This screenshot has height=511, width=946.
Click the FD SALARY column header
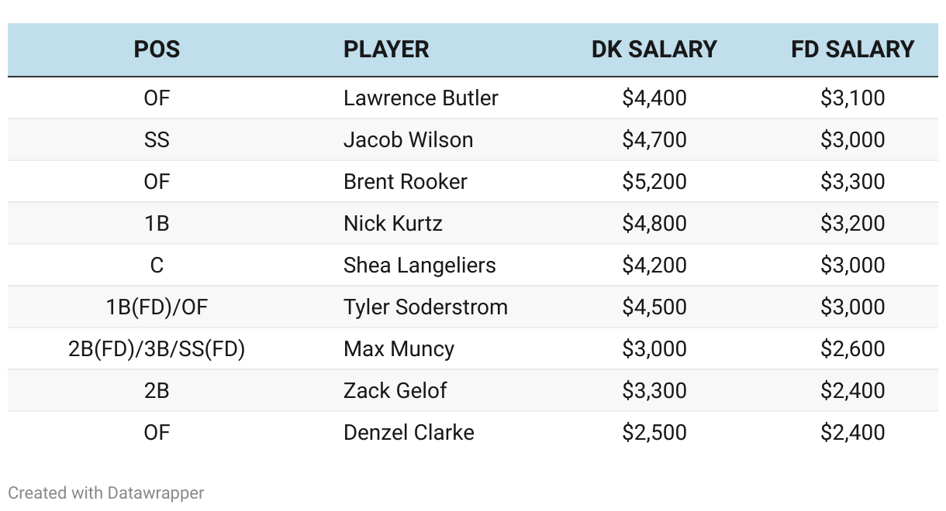853,50
